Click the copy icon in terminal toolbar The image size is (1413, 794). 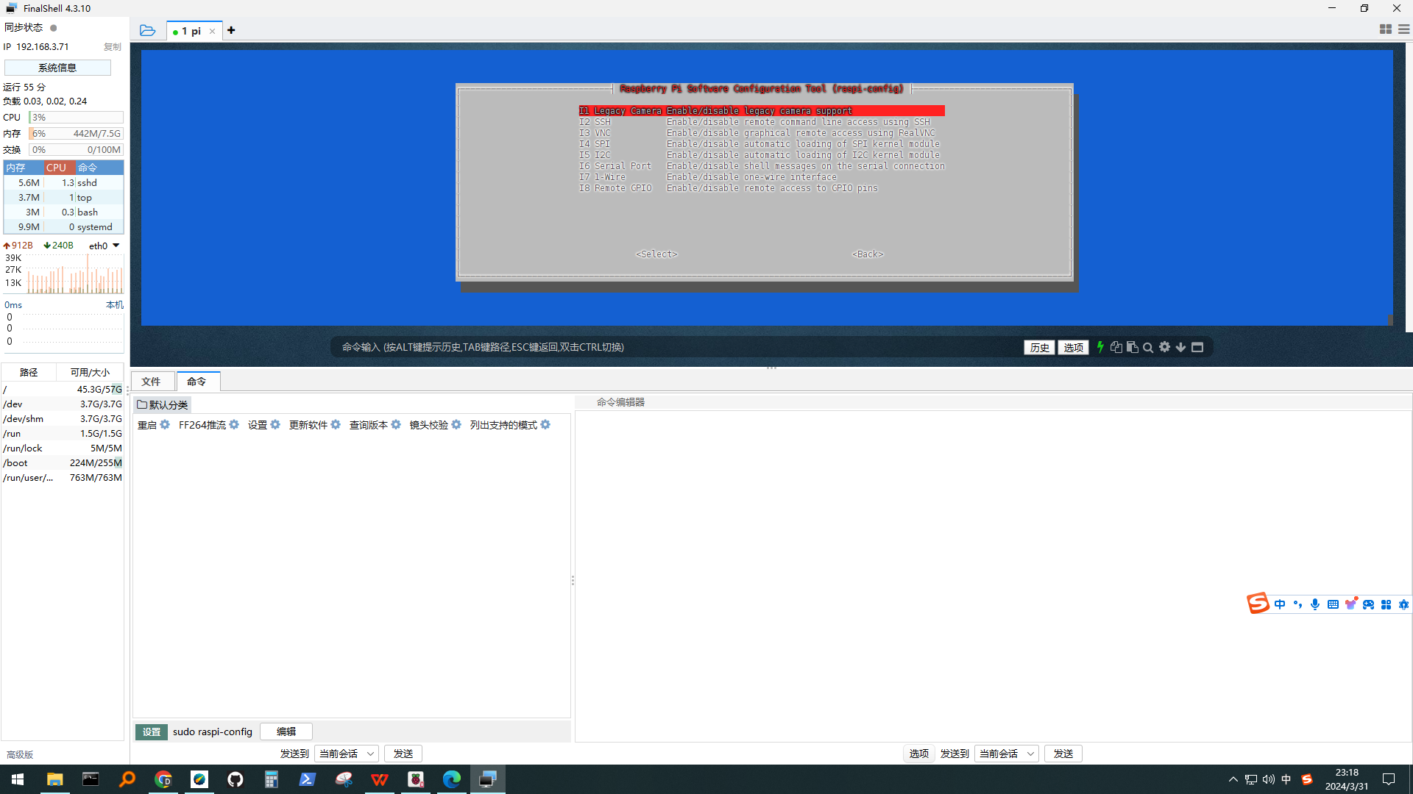pyautogui.click(x=1116, y=347)
